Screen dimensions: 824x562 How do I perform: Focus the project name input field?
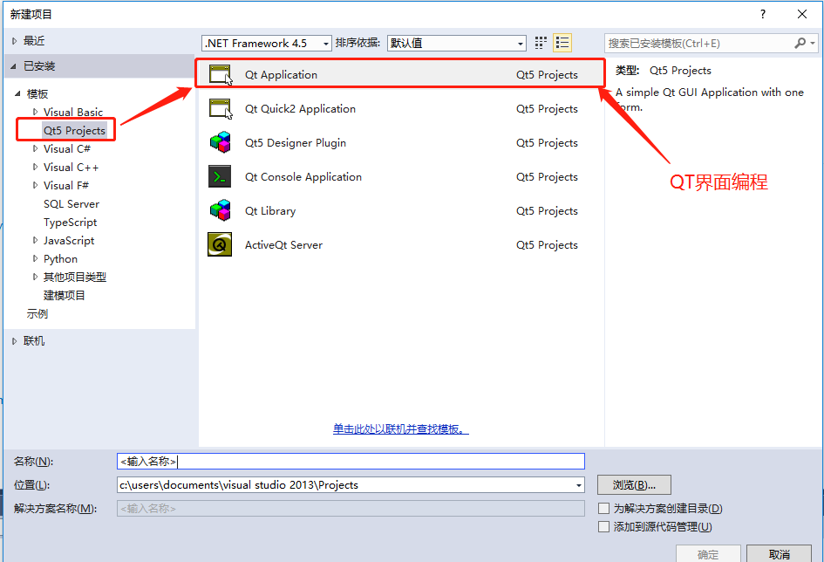coord(351,461)
